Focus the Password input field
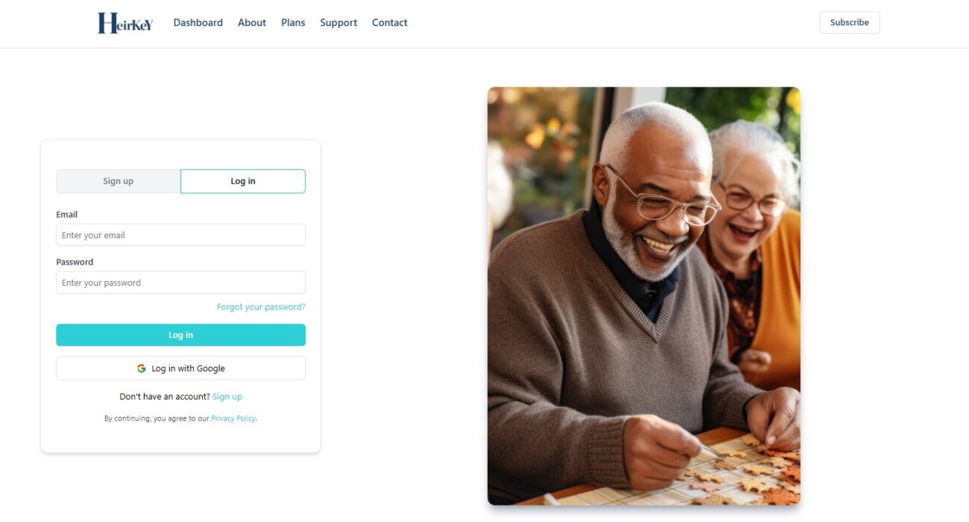The width and height of the screenshot is (969, 522). click(180, 283)
